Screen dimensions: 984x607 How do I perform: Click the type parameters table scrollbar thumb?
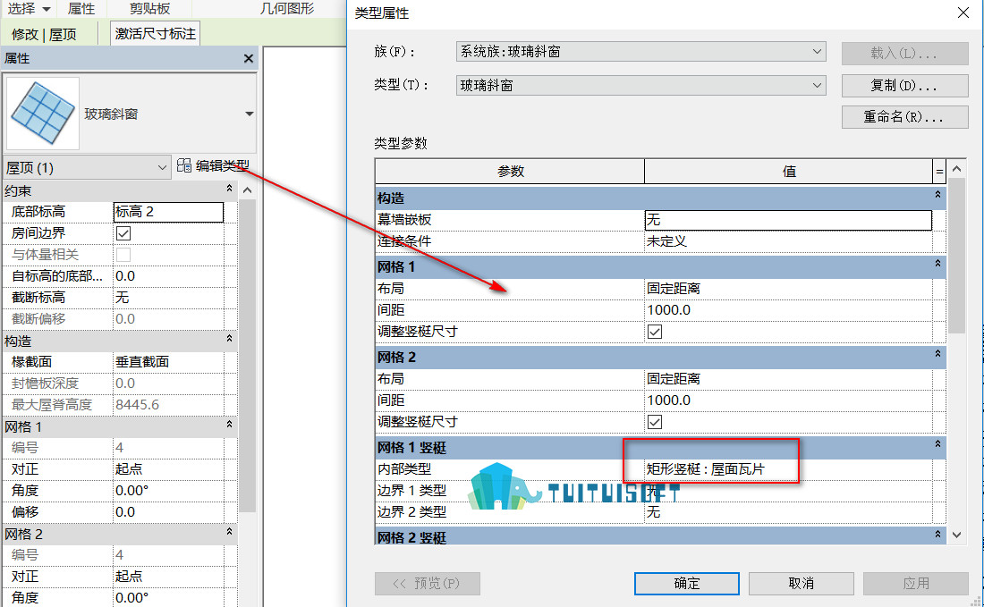point(956,256)
